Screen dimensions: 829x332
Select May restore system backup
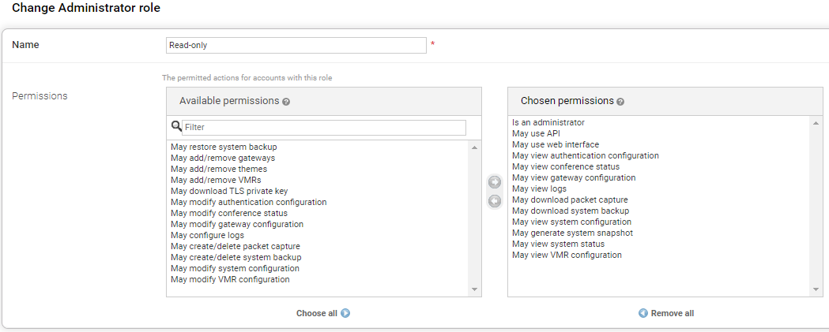224,147
